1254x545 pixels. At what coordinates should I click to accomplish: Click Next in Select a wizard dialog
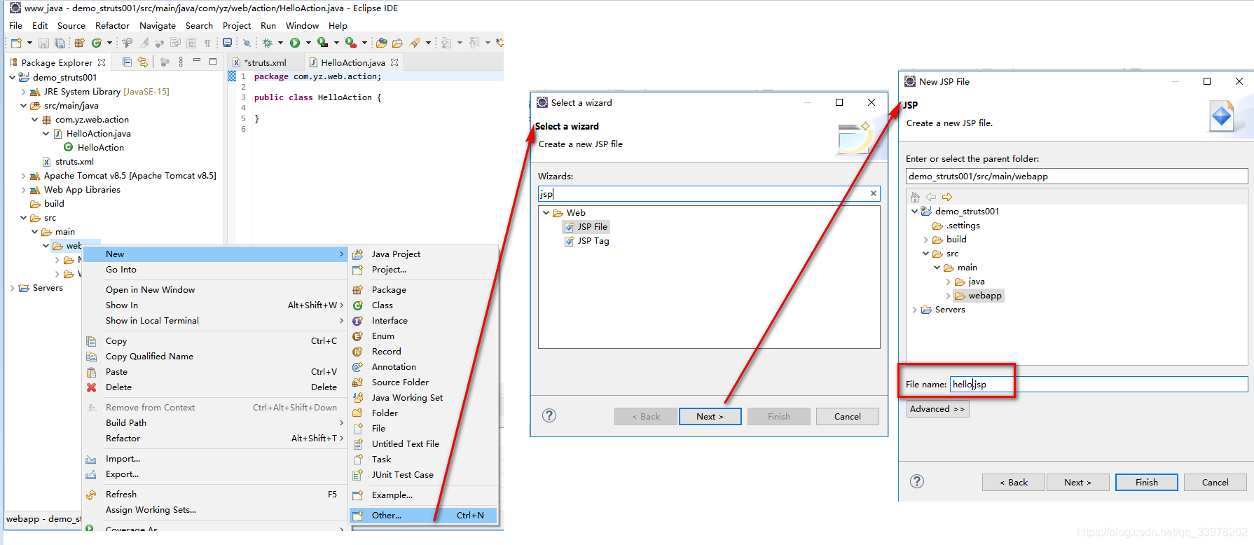[710, 416]
